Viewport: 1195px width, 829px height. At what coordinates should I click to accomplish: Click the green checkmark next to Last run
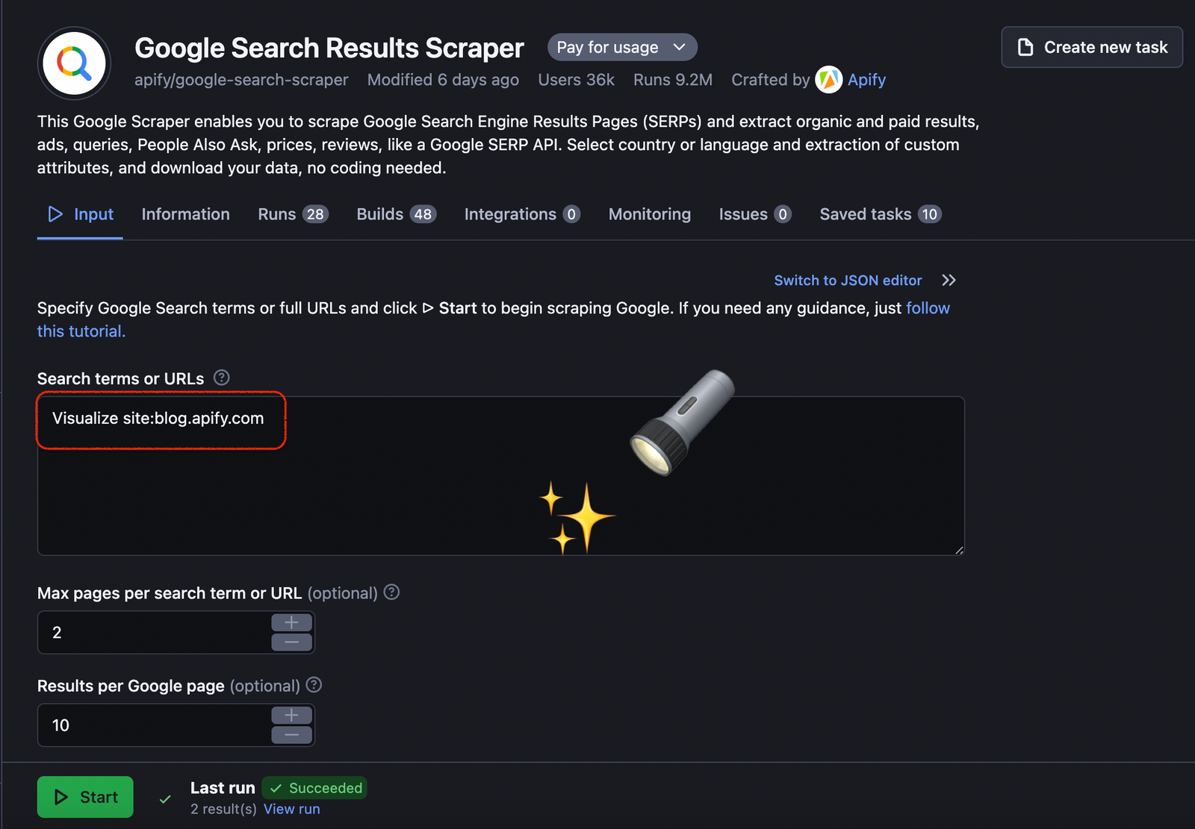164,798
